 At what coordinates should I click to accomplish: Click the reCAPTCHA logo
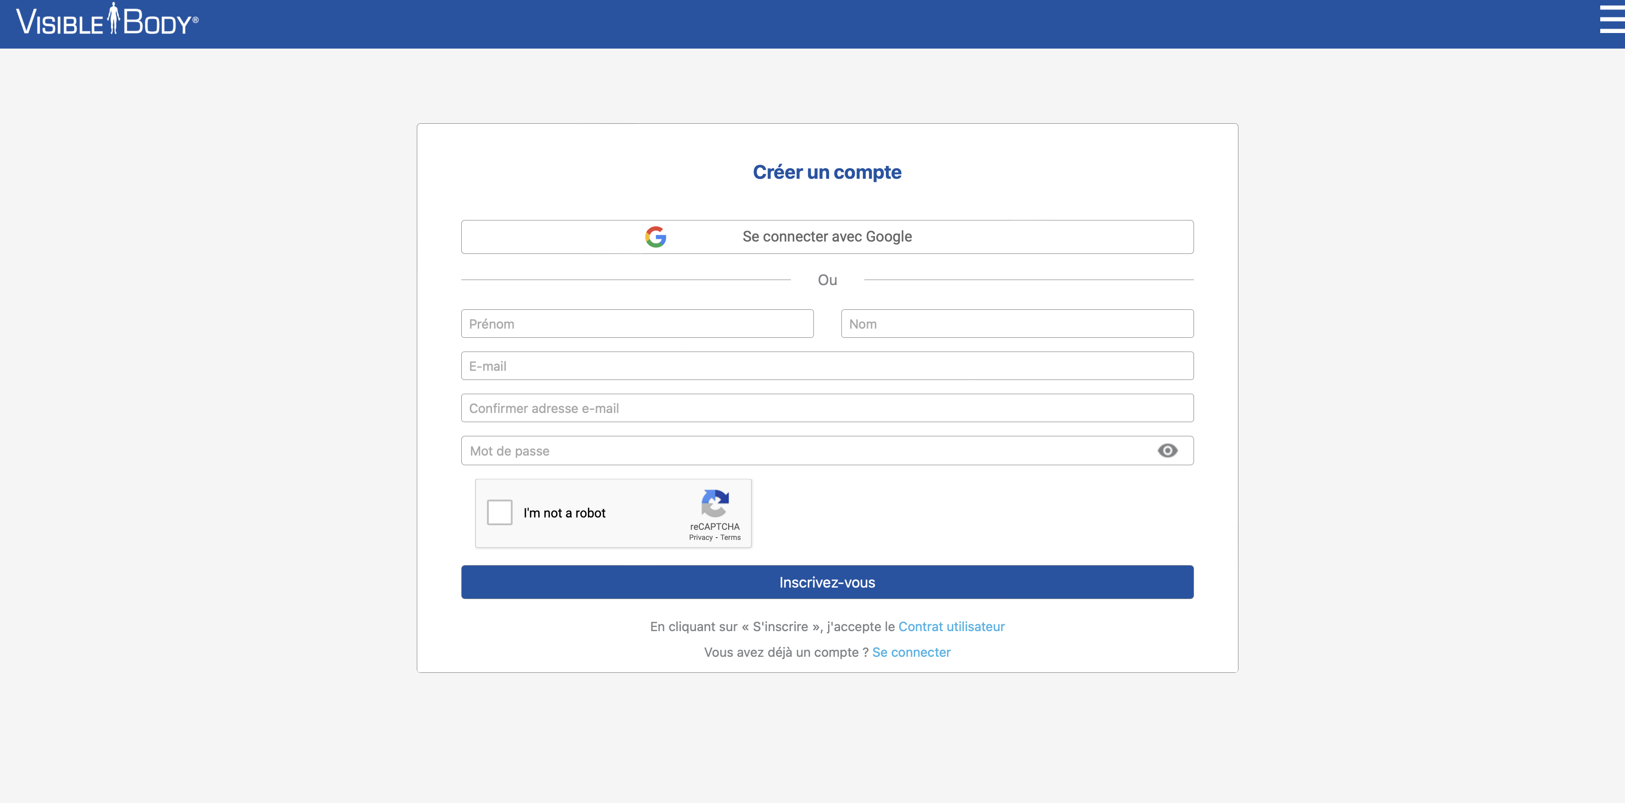pos(715,503)
